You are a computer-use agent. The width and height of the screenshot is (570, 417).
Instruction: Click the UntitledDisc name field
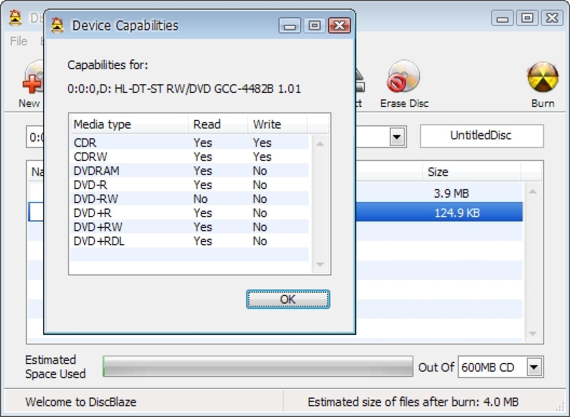pos(481,136)
